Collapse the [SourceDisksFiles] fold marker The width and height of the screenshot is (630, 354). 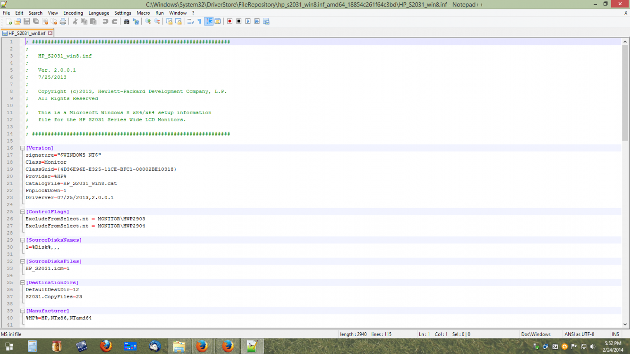[x=22, y=261]
